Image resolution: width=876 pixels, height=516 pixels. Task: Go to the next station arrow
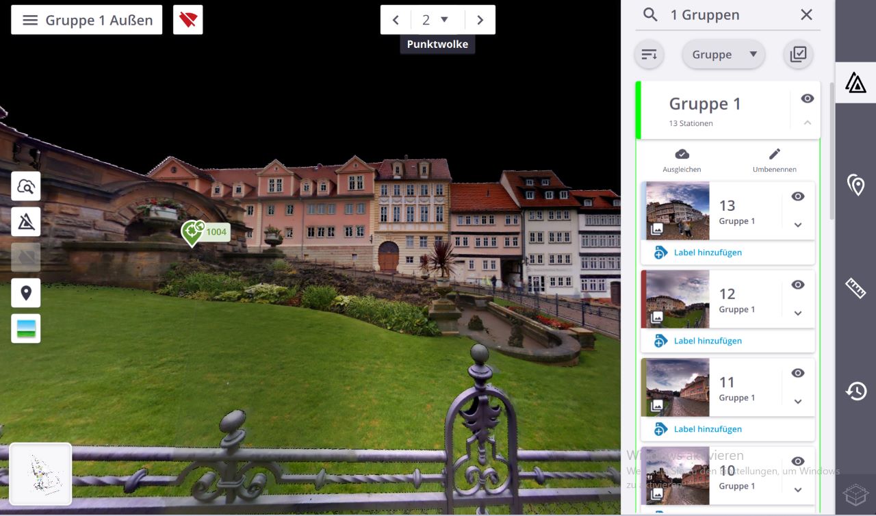pos(480,20)
